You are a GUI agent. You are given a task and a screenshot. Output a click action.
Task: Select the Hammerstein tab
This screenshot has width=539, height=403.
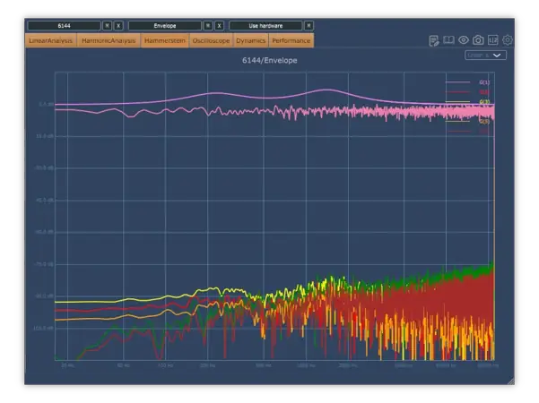pos(165,40)
